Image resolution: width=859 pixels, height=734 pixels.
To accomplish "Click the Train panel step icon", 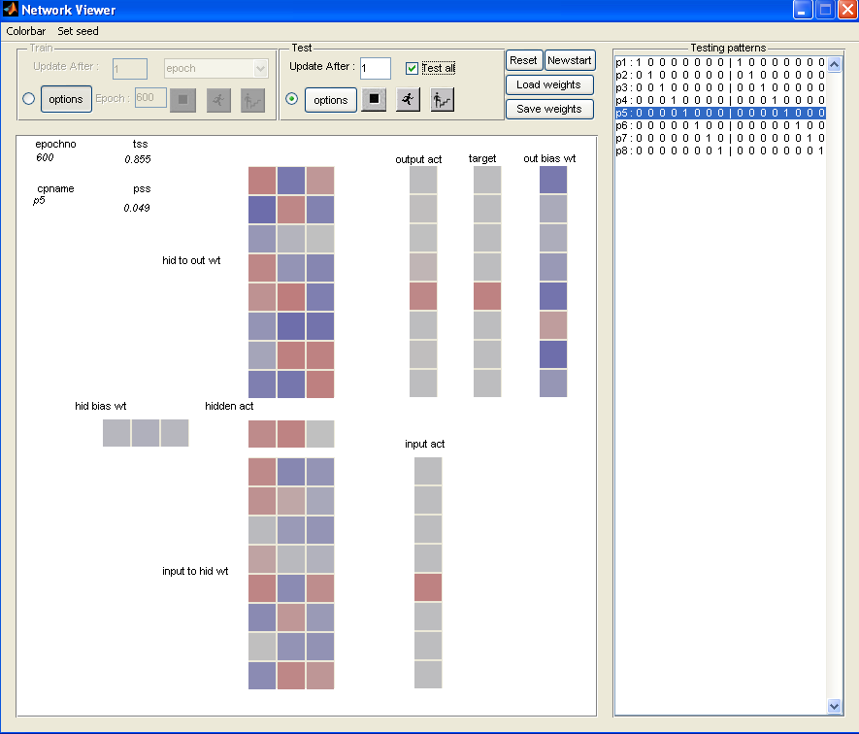I will 252,99.
